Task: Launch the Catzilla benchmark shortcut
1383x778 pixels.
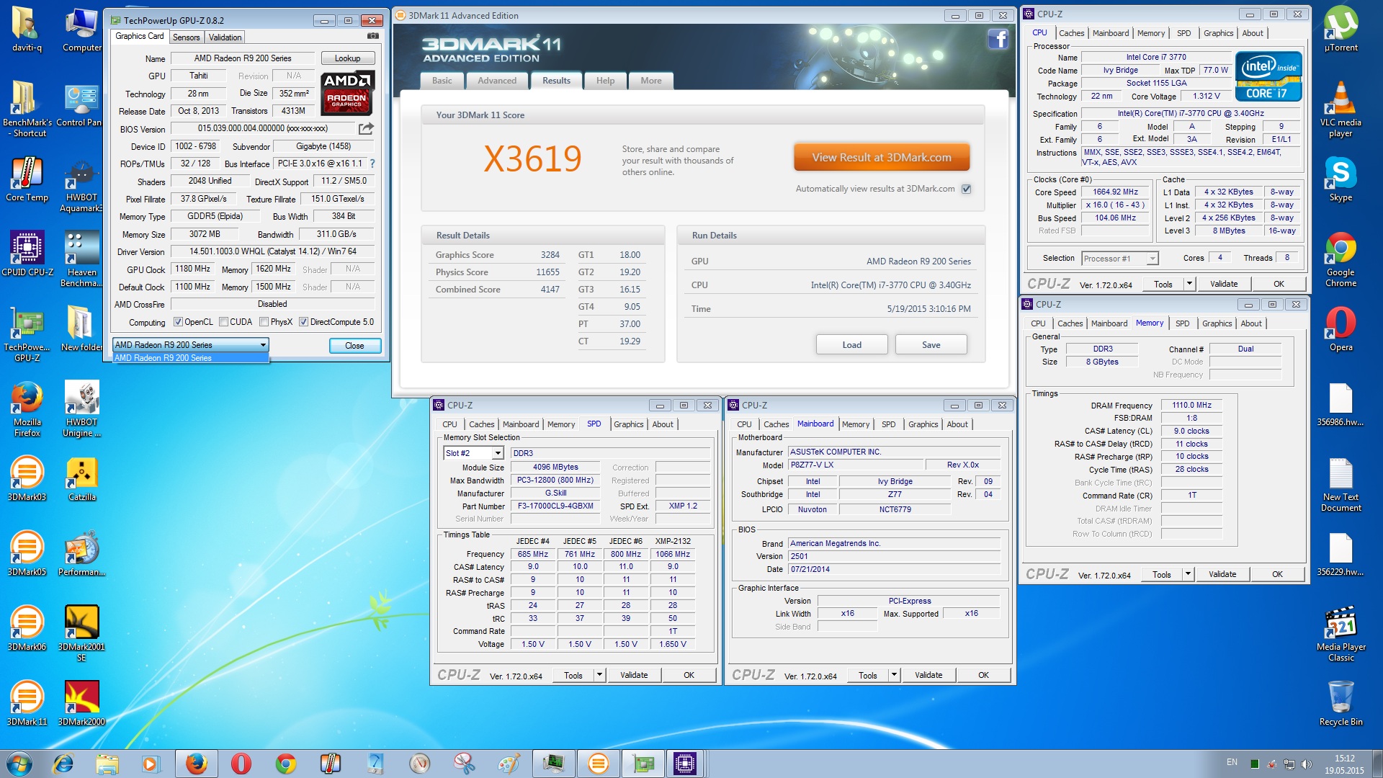Action: point(81,480)
